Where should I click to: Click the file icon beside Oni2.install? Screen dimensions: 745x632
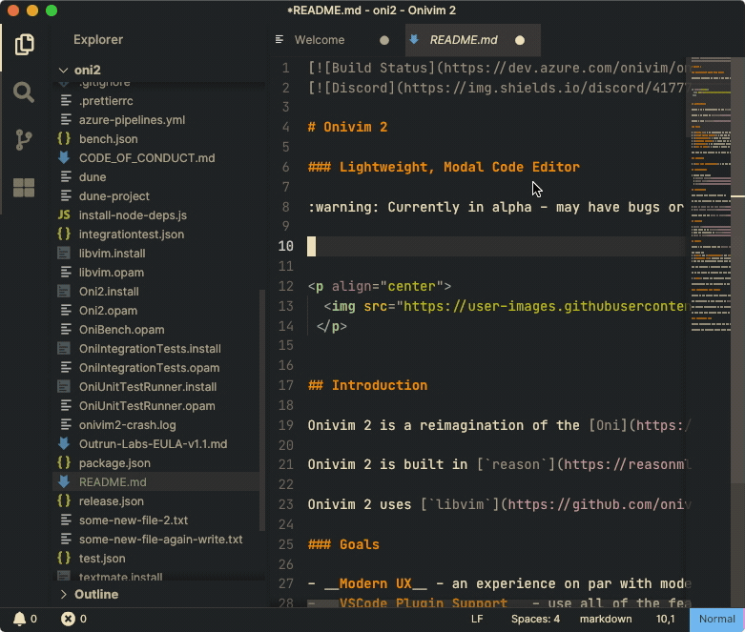click(x=64, y=291)
